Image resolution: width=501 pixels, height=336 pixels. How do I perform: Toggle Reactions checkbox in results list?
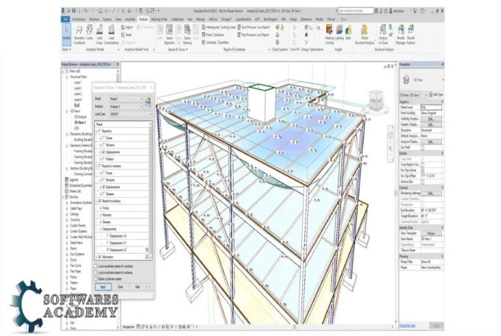(x=100, y=131)
